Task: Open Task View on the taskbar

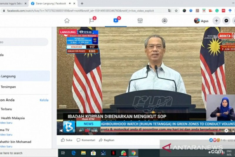Action: pos(63,153)
